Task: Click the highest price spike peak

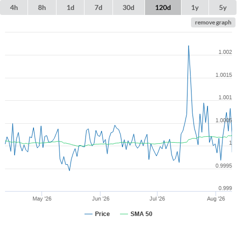Action: tap(188, 45)
